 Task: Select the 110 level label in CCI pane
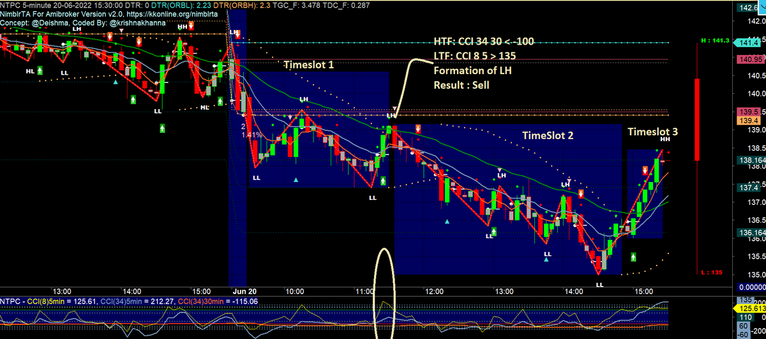click(x=746, y=317)
